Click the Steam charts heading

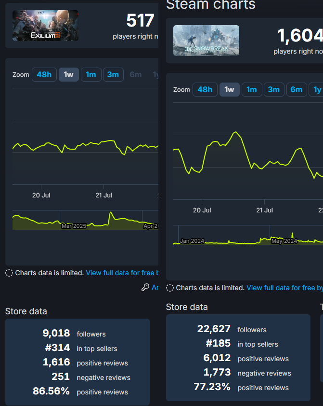tap(211, 4)
